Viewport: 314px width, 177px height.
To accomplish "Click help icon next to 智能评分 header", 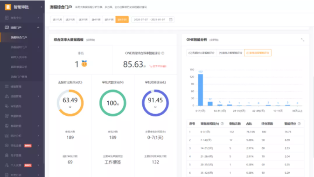I will click(x=299, y=124).
